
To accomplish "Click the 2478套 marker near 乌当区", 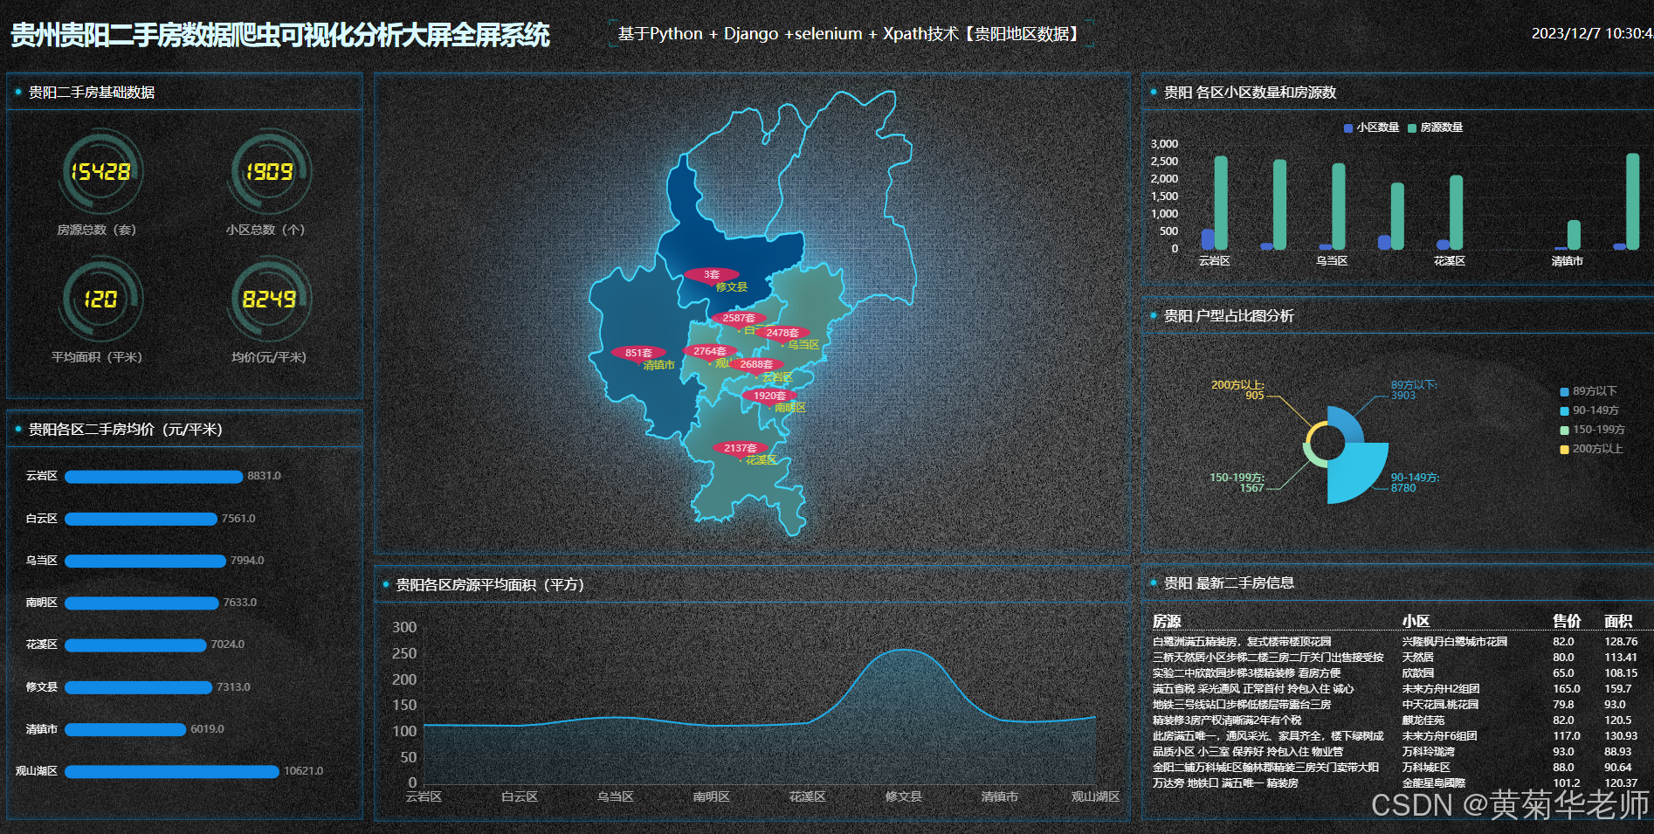I will click(x=782, y=333).
